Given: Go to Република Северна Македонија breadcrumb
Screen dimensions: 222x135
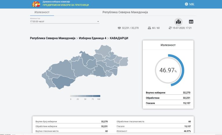Looking at the screenshot, I should [53, 38].
